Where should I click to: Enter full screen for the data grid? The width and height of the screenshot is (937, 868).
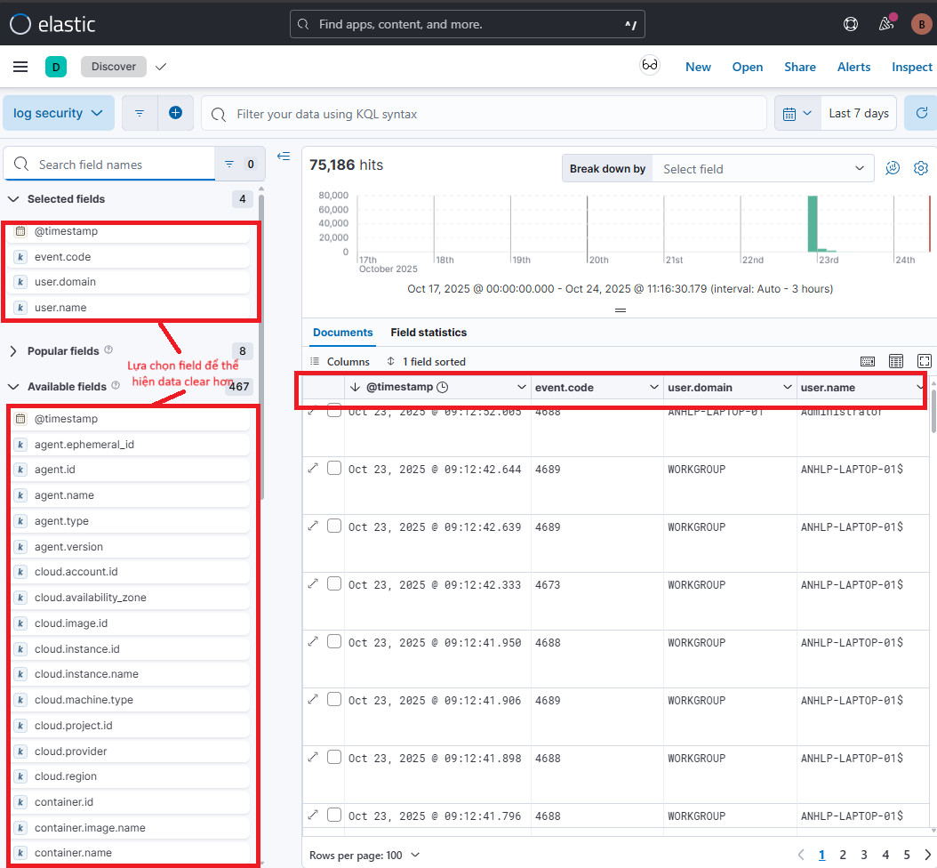925,361
